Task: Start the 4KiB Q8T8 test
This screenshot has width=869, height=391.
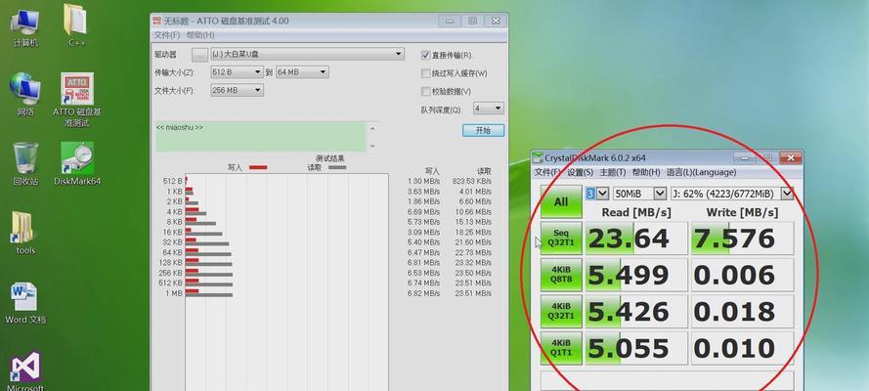Action: [561, 275]
